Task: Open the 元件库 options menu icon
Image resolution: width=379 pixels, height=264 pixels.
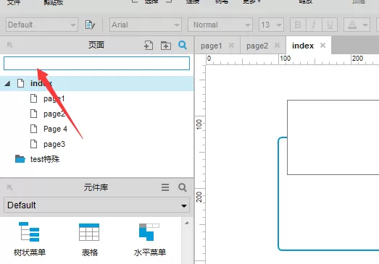Action: tap(165, 187)
